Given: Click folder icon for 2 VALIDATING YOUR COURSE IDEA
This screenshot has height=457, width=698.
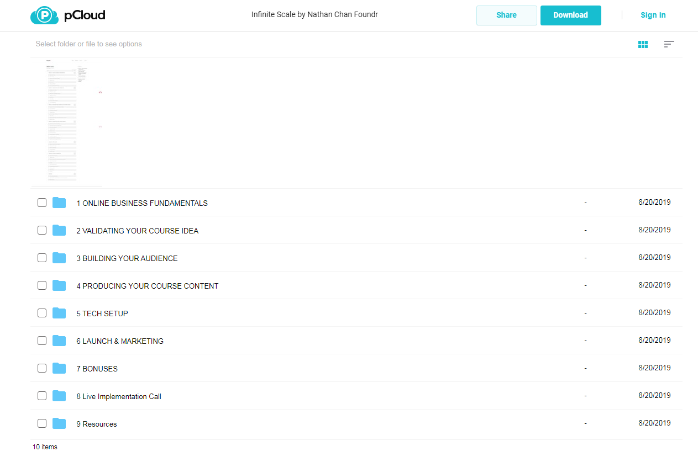Looking at the screenshot, I should click(59, 230).
